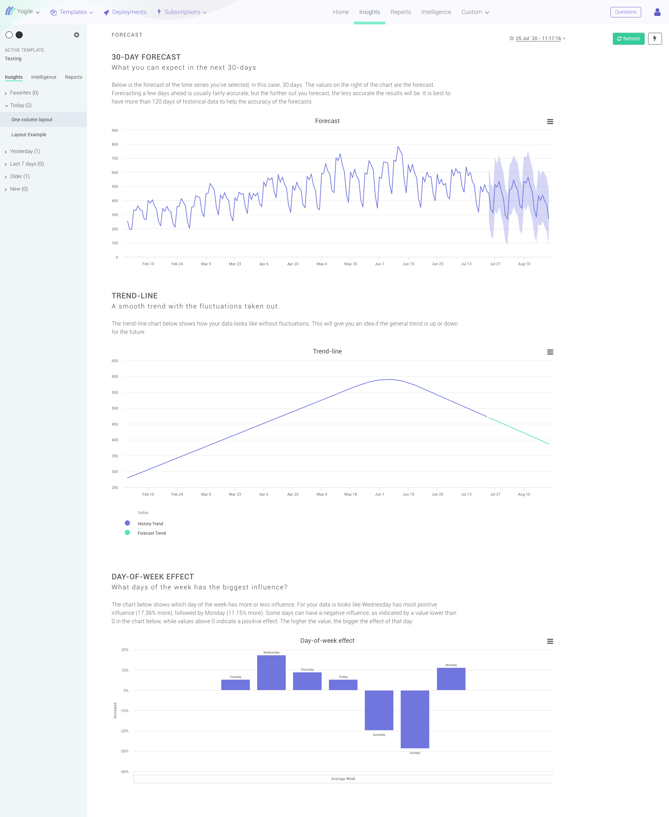Screen dimensions: 669x817
Task: Click the green Refresh button
Action: (628, 39)
